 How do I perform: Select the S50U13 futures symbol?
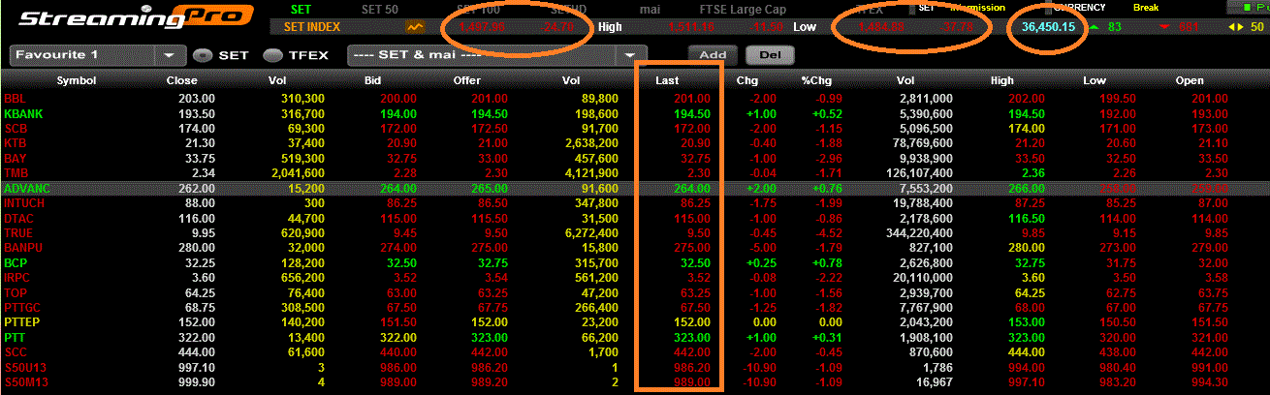23,368
